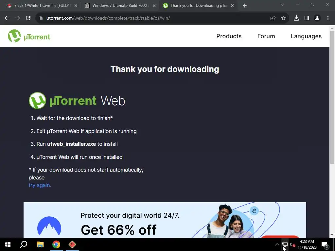Click the padlock site info icon
The height and width of the screenshot is (251, 335).
41,18
